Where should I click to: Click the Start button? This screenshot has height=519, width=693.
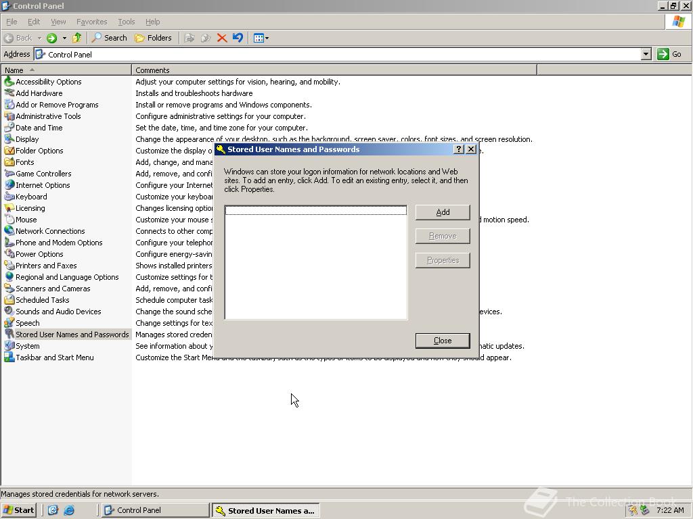pyautogui.click(x=18, y=510)
